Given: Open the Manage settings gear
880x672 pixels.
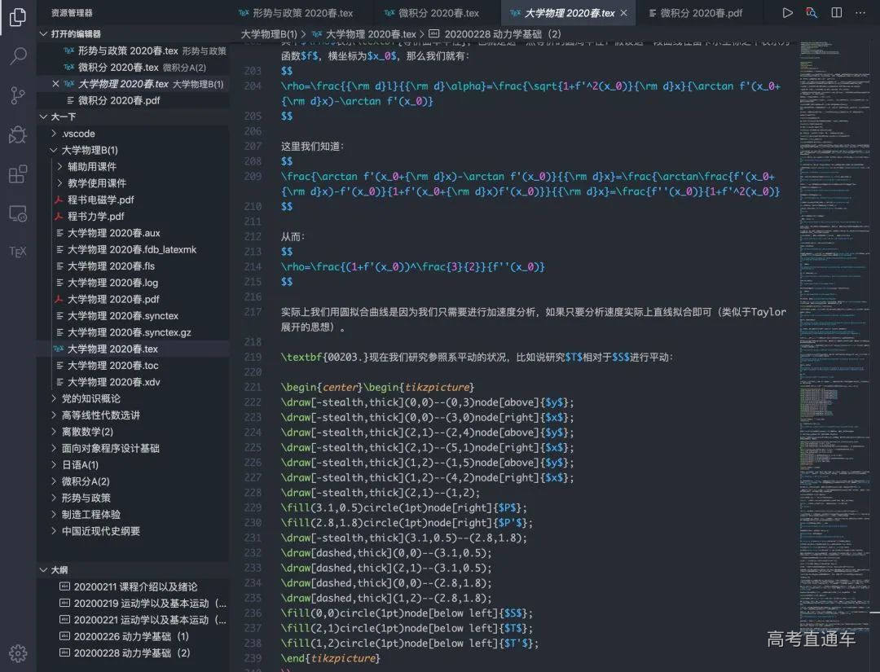Looking at the screenshot, I should [x=18, y=653].
